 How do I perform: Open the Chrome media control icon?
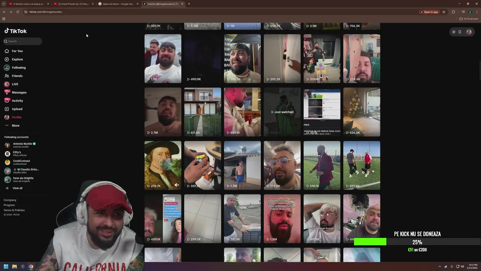tap(463, 12)
